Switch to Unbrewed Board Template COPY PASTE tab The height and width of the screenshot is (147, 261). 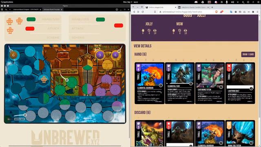click(x=26, y=9)
